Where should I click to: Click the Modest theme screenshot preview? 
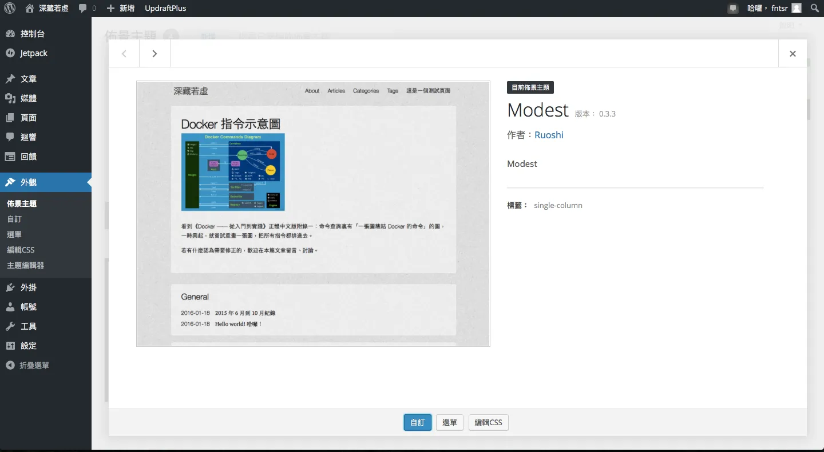313,213
